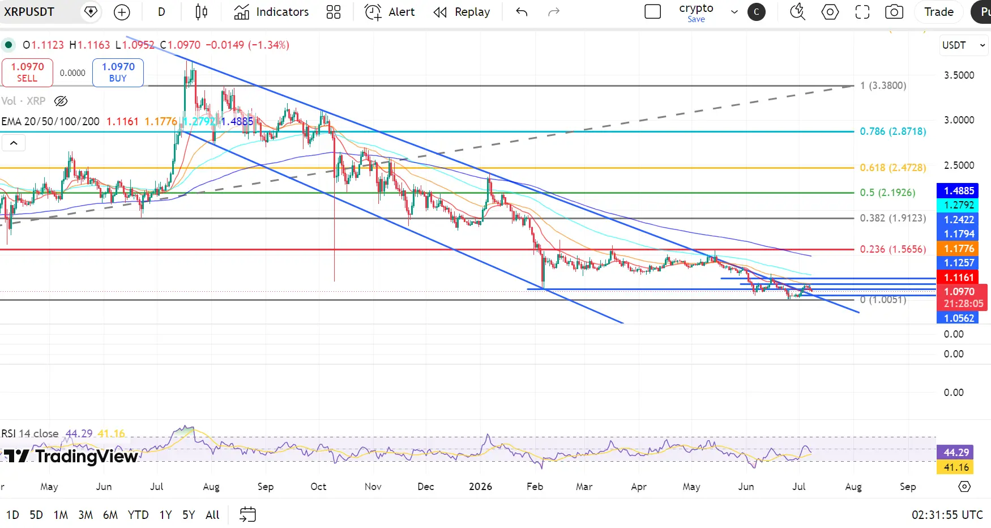Viewport: 991px width, 528px height.
Task: Click the shield icon next to XRPUSDT
Action: click(91, 12)
